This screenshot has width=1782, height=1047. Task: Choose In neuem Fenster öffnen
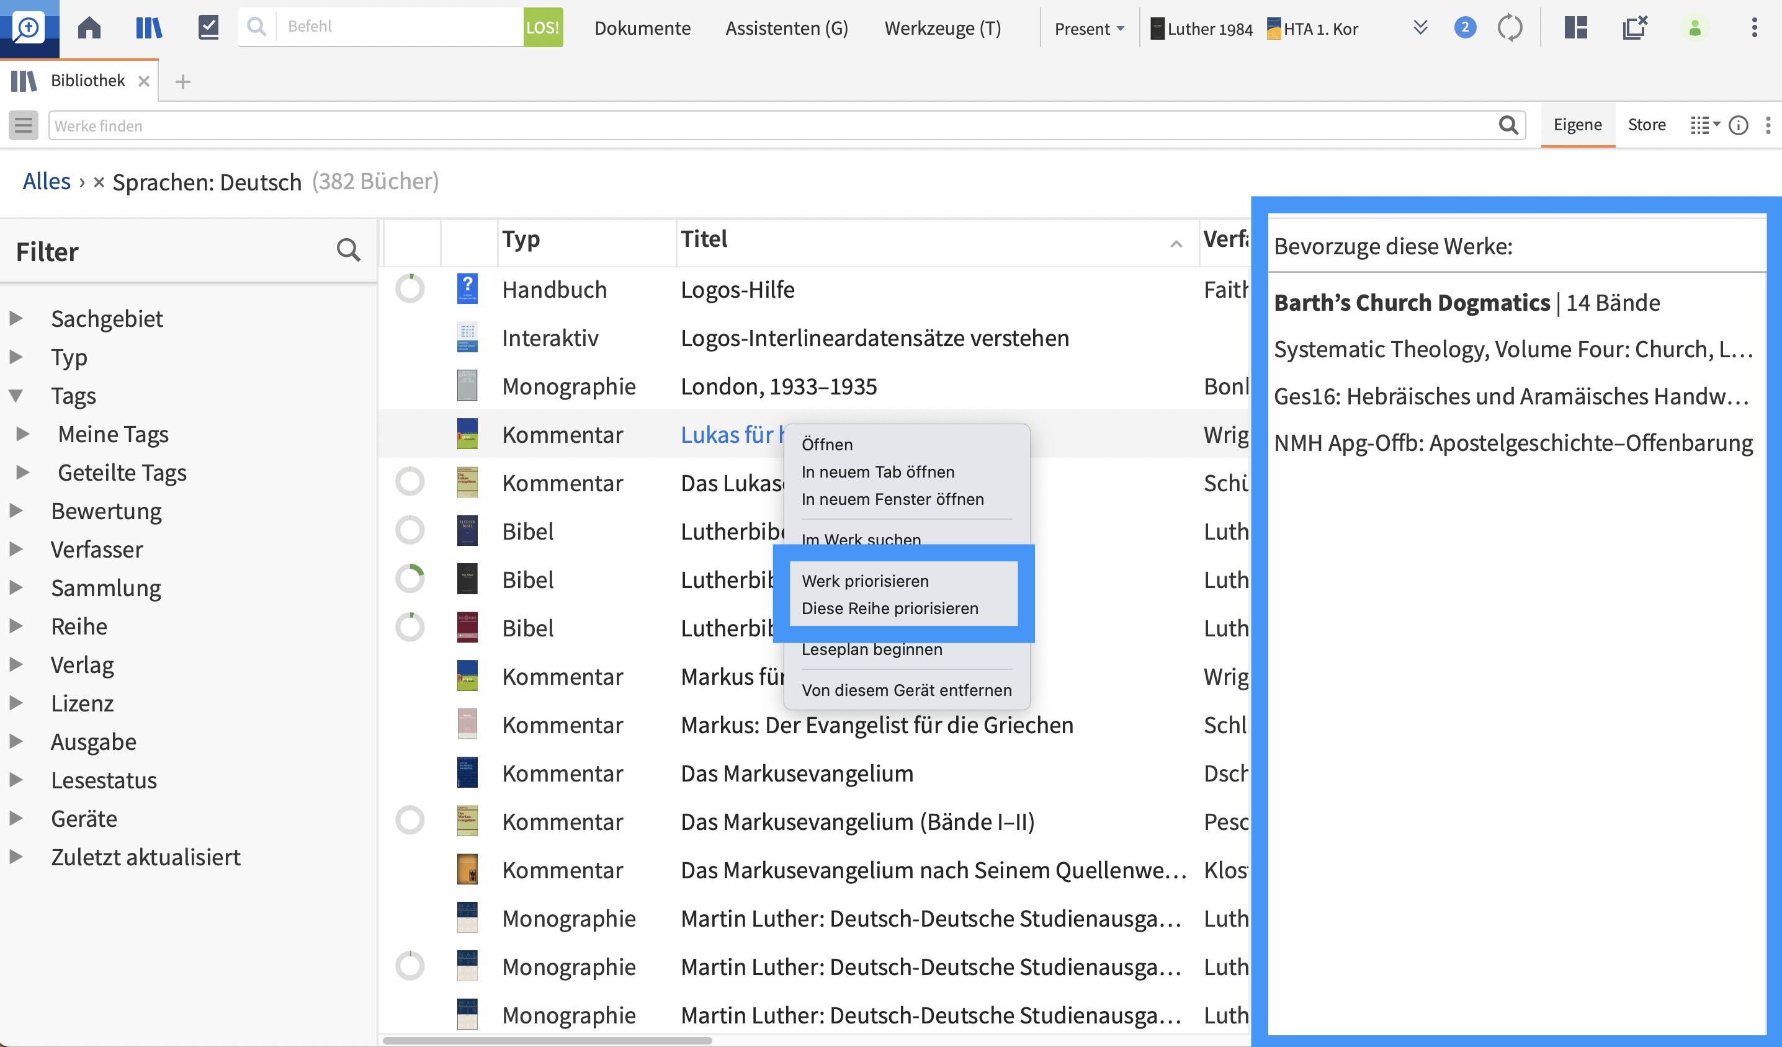[x=892, y=499]
